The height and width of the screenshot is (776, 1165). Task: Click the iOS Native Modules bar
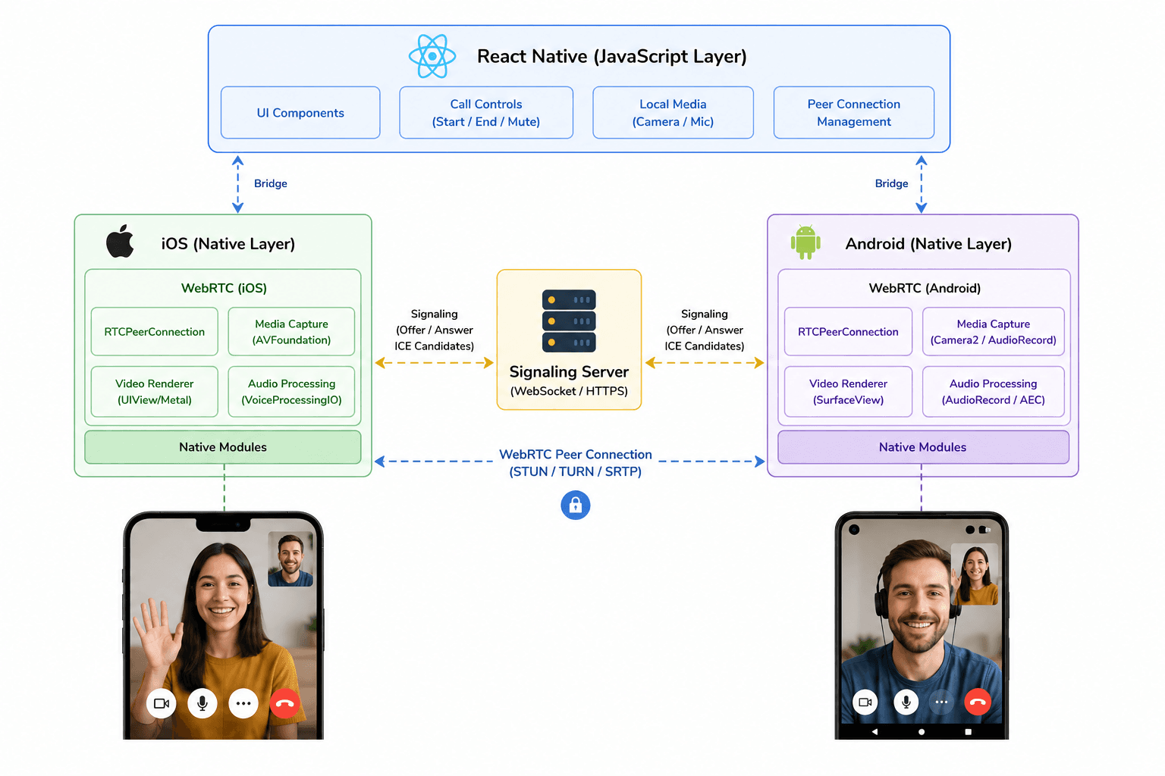223,447
